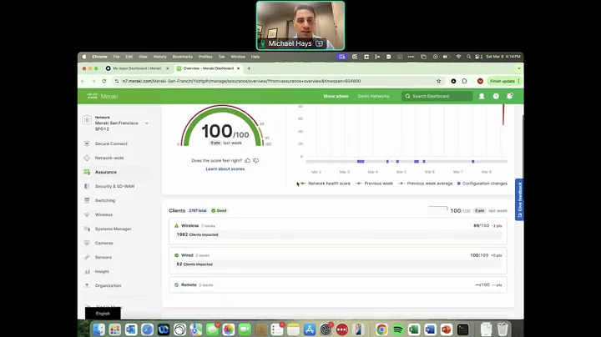Open Demo Networks link
This screenshot has height=337, width=601.
373,96
